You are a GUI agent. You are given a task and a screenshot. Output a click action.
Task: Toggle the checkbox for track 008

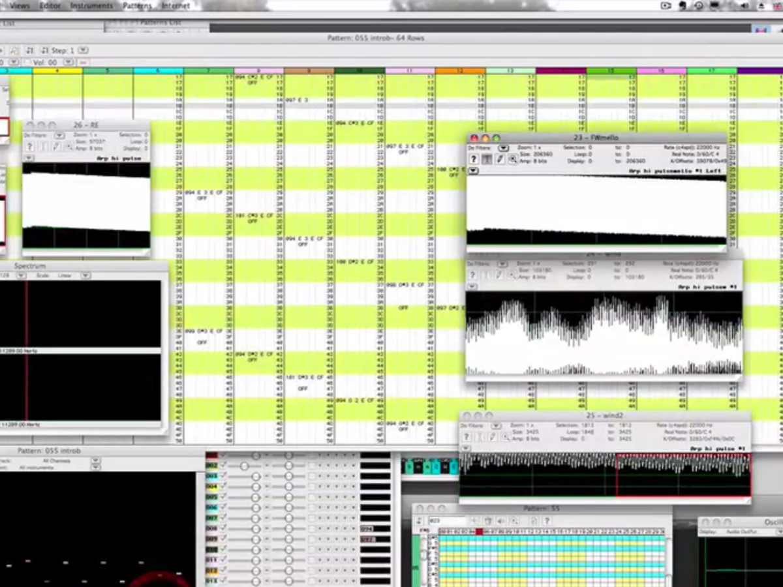click(223, 528)
